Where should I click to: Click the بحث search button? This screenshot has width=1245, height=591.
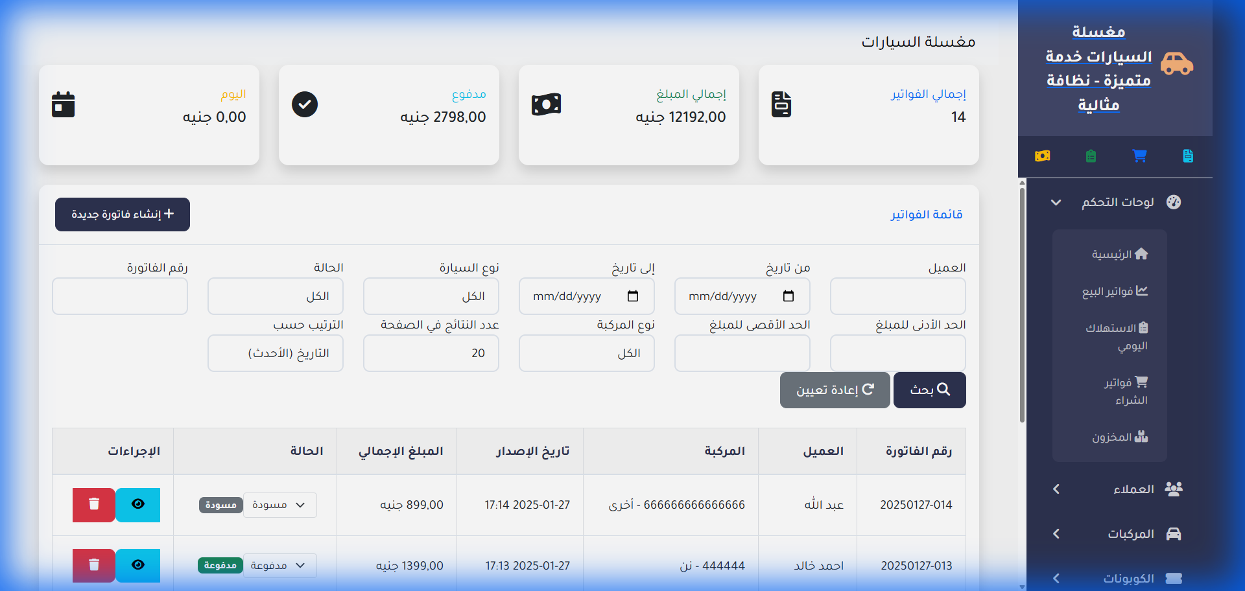click(x=930, y=390)
